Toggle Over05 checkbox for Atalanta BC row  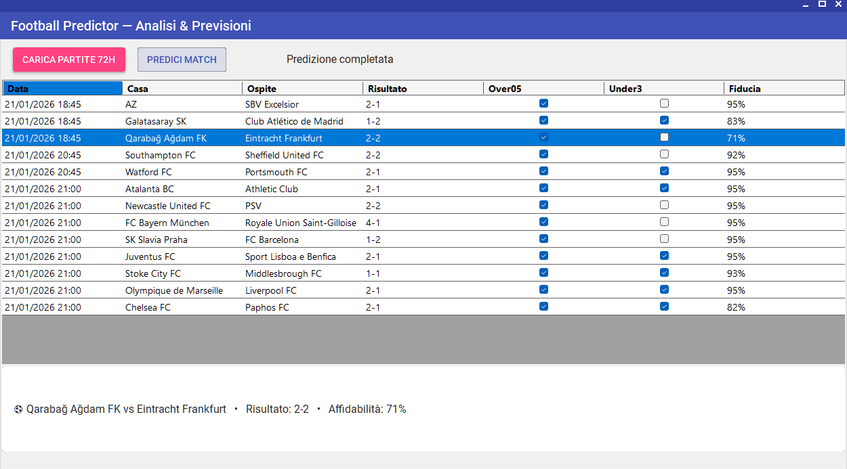pos(543,188)
